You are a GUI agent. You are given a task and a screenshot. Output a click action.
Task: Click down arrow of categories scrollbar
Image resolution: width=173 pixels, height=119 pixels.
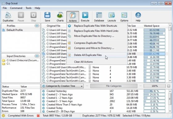click(x=170, y=111)
